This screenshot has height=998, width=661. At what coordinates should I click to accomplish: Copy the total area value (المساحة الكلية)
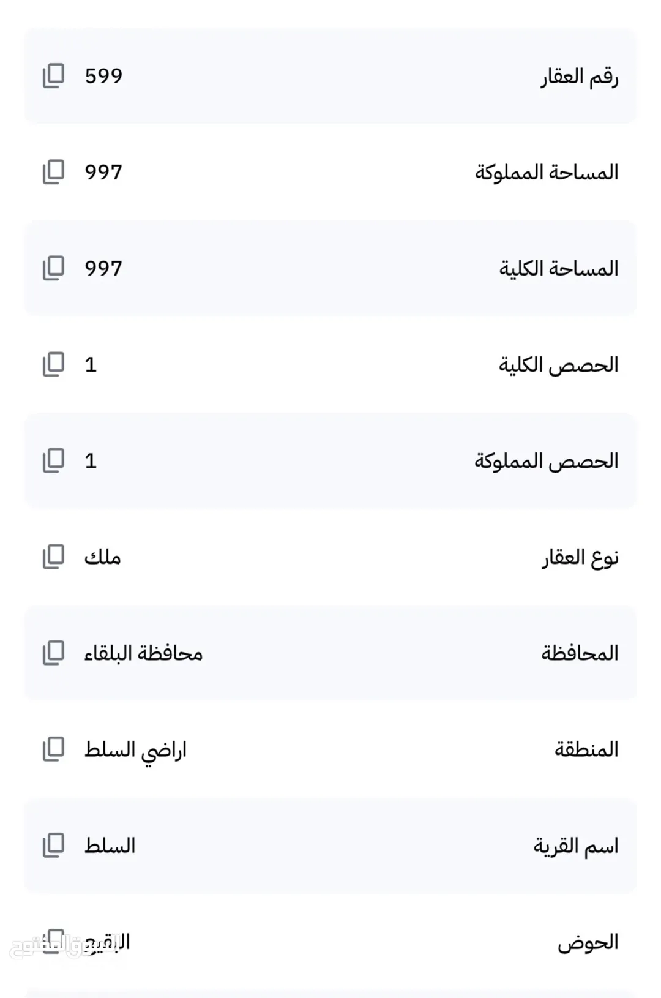[53, 268]
